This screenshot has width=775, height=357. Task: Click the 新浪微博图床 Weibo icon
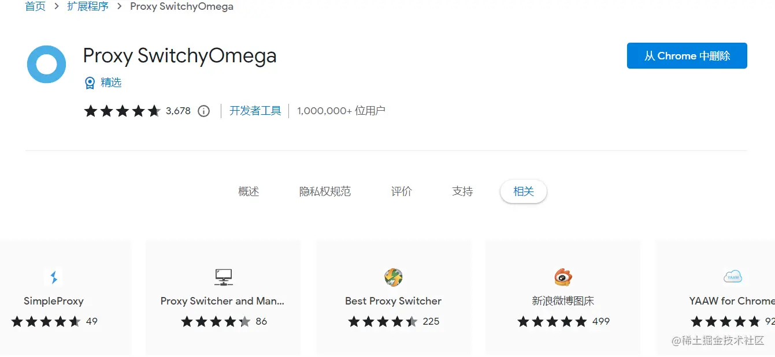[562, 277]
